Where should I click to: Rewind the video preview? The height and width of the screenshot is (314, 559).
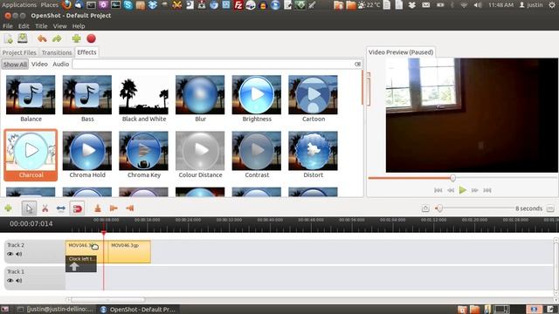click(x=451, y=190)
